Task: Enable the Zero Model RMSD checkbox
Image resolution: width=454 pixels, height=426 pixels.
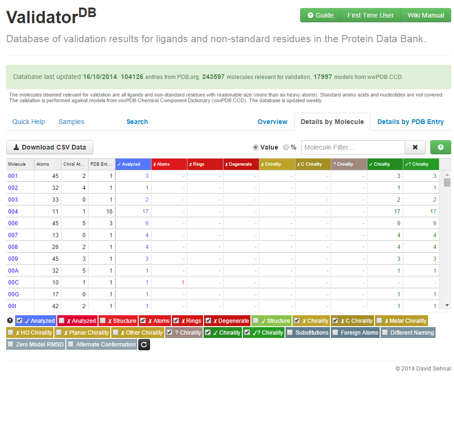Action: point(10,344)
